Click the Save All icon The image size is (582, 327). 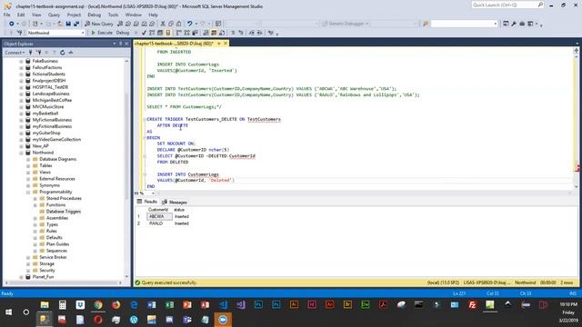tap(76, 24)
